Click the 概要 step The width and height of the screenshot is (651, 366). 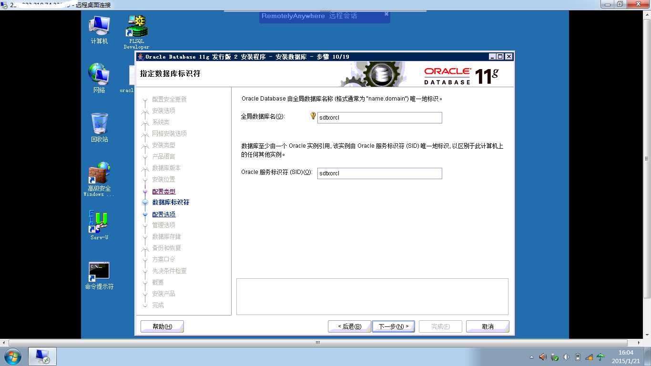click(158, 283)
